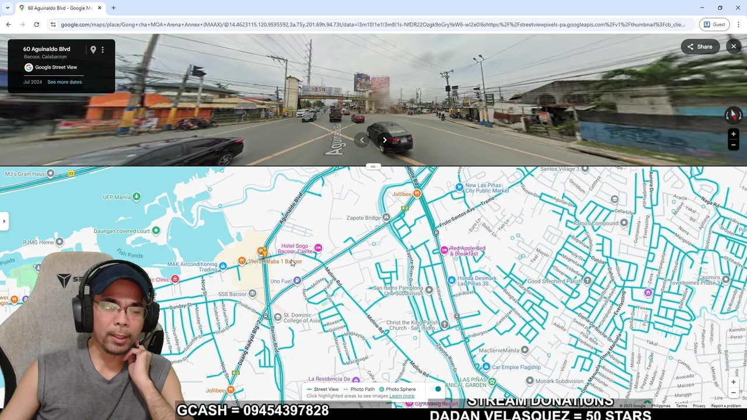Select the Zapote Bridge marker
Viewport: 747px width, 420px height.
tap(386, 218)
